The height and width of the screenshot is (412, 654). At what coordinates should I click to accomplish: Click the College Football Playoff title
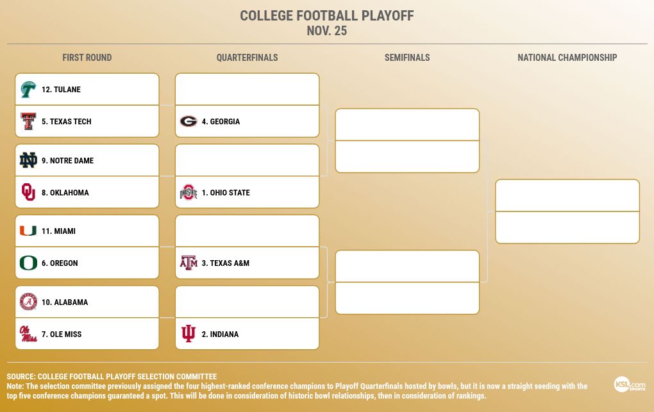[x=327, y=16]
